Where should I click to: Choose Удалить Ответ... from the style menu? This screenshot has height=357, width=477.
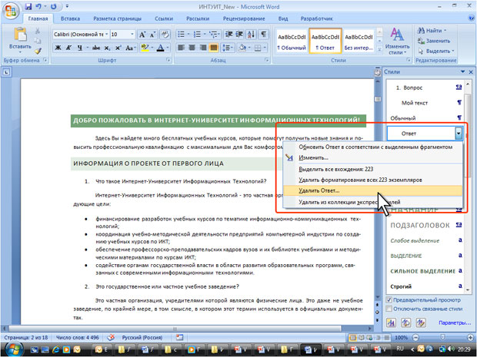(372, 190)
